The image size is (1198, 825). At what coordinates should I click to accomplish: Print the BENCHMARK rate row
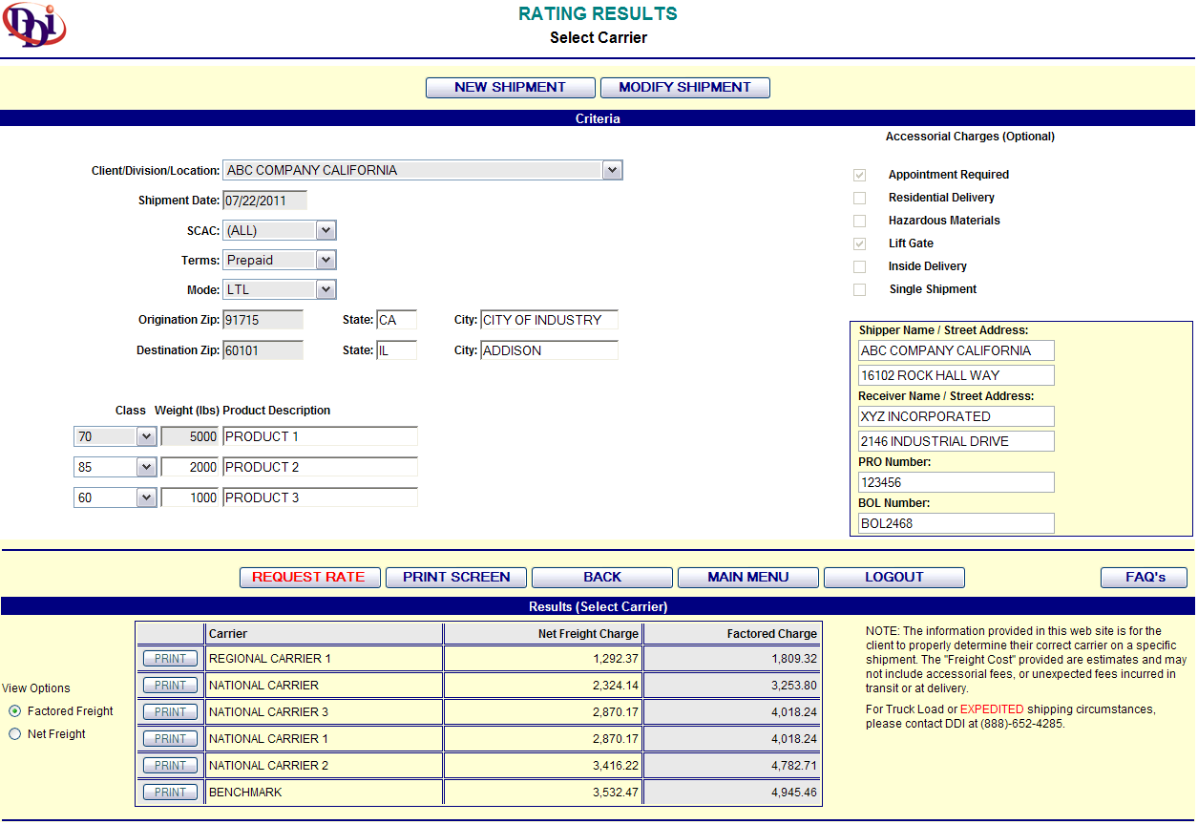(171, 793)
